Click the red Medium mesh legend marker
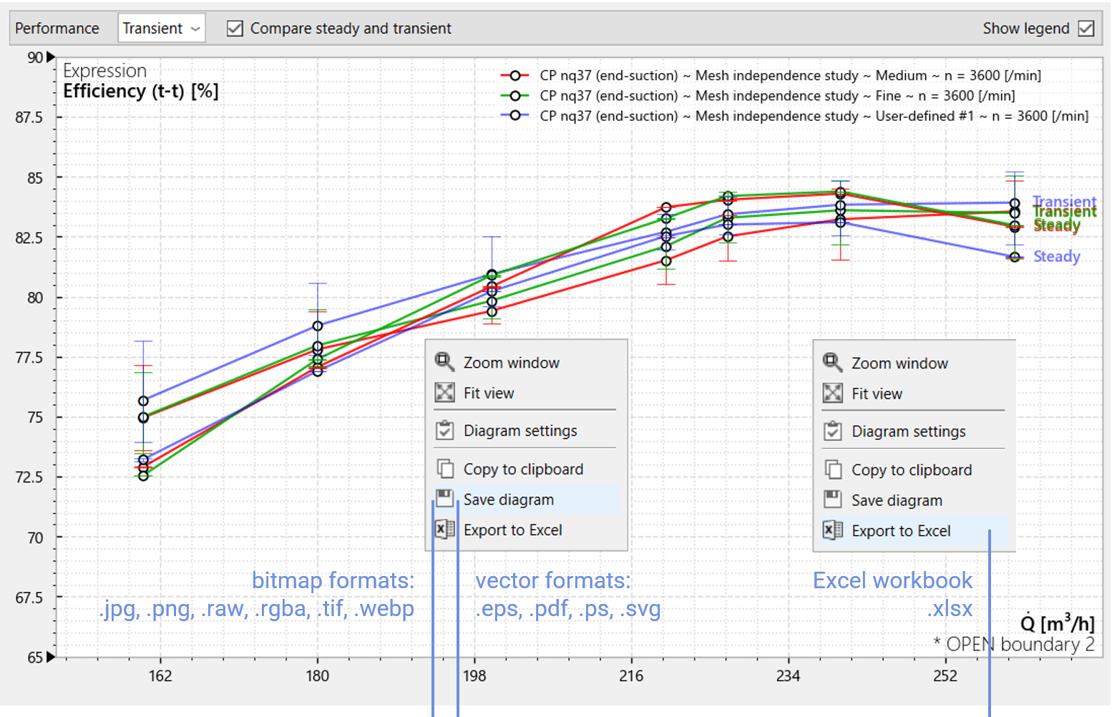 [514, 75]
